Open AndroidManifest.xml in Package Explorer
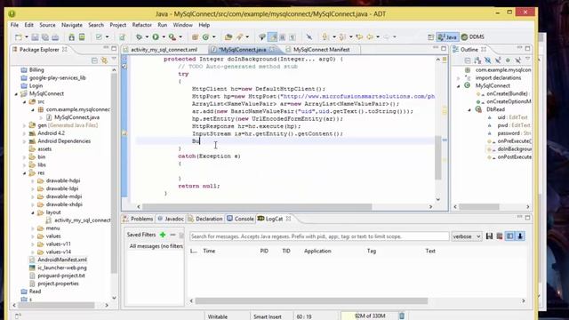Screen dimensions: 569x320 point(61,260)
